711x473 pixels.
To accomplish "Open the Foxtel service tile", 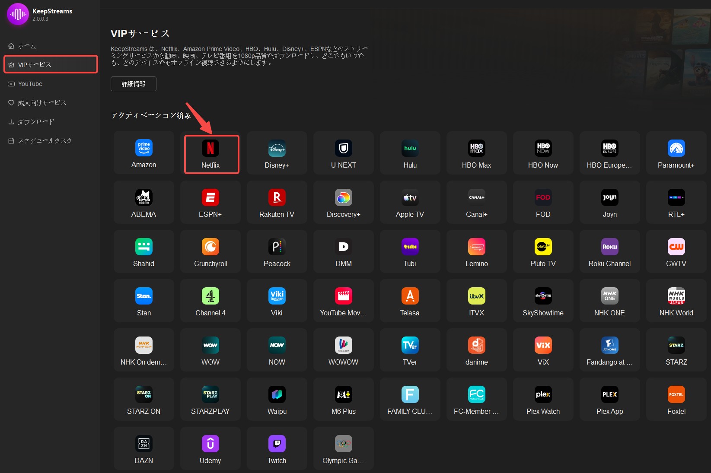I will click(676, 399).
